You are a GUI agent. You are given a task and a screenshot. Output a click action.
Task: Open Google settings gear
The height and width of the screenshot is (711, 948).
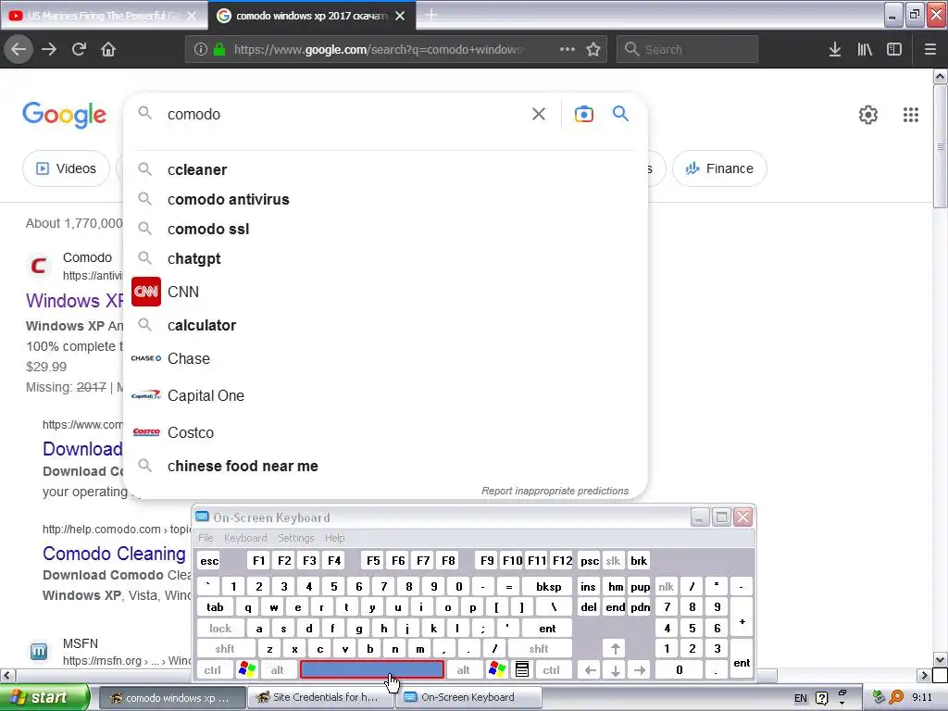pyautogui.click(x=868, y=114)
